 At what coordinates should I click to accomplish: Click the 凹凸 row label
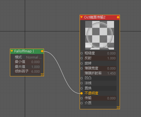(x=88, y=78)
